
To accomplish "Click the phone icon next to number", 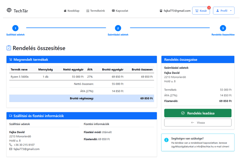I will [x=11, y=145].
